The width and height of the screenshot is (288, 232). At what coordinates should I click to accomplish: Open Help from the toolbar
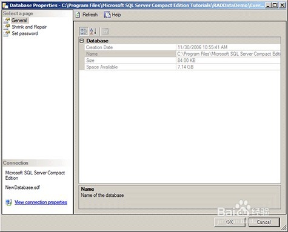(112, 15)
